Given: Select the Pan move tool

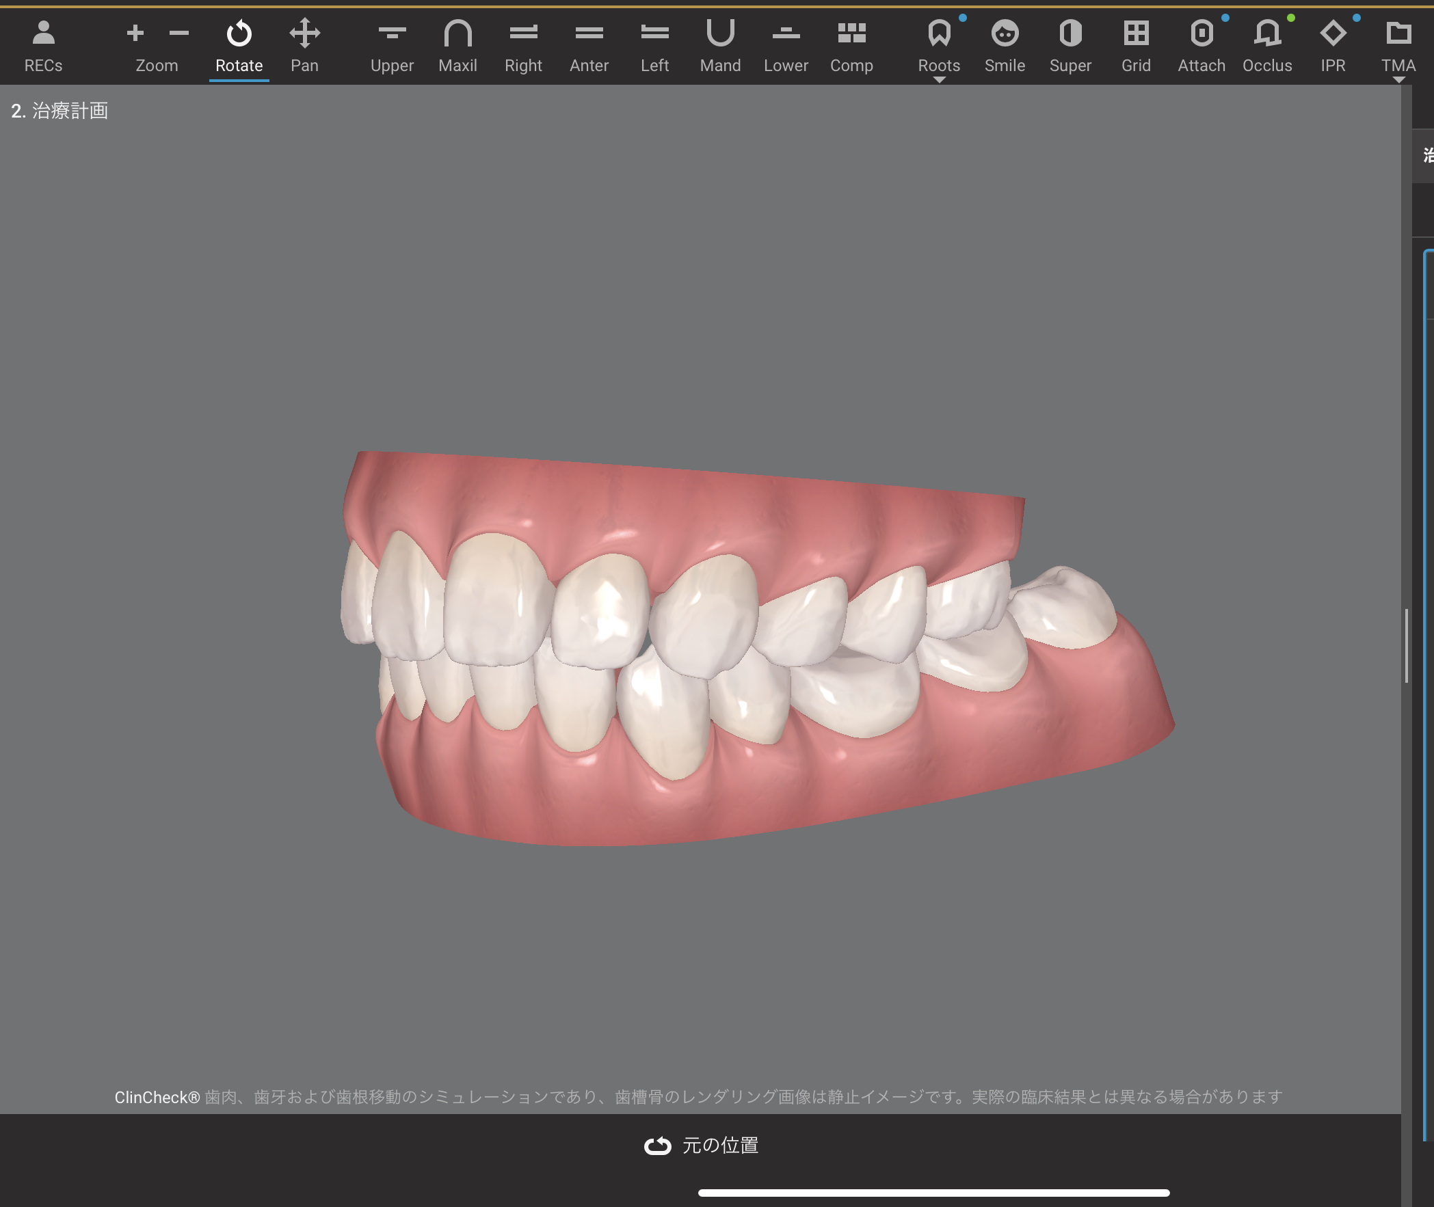Looking at the screenshot, I should [304, 45].
